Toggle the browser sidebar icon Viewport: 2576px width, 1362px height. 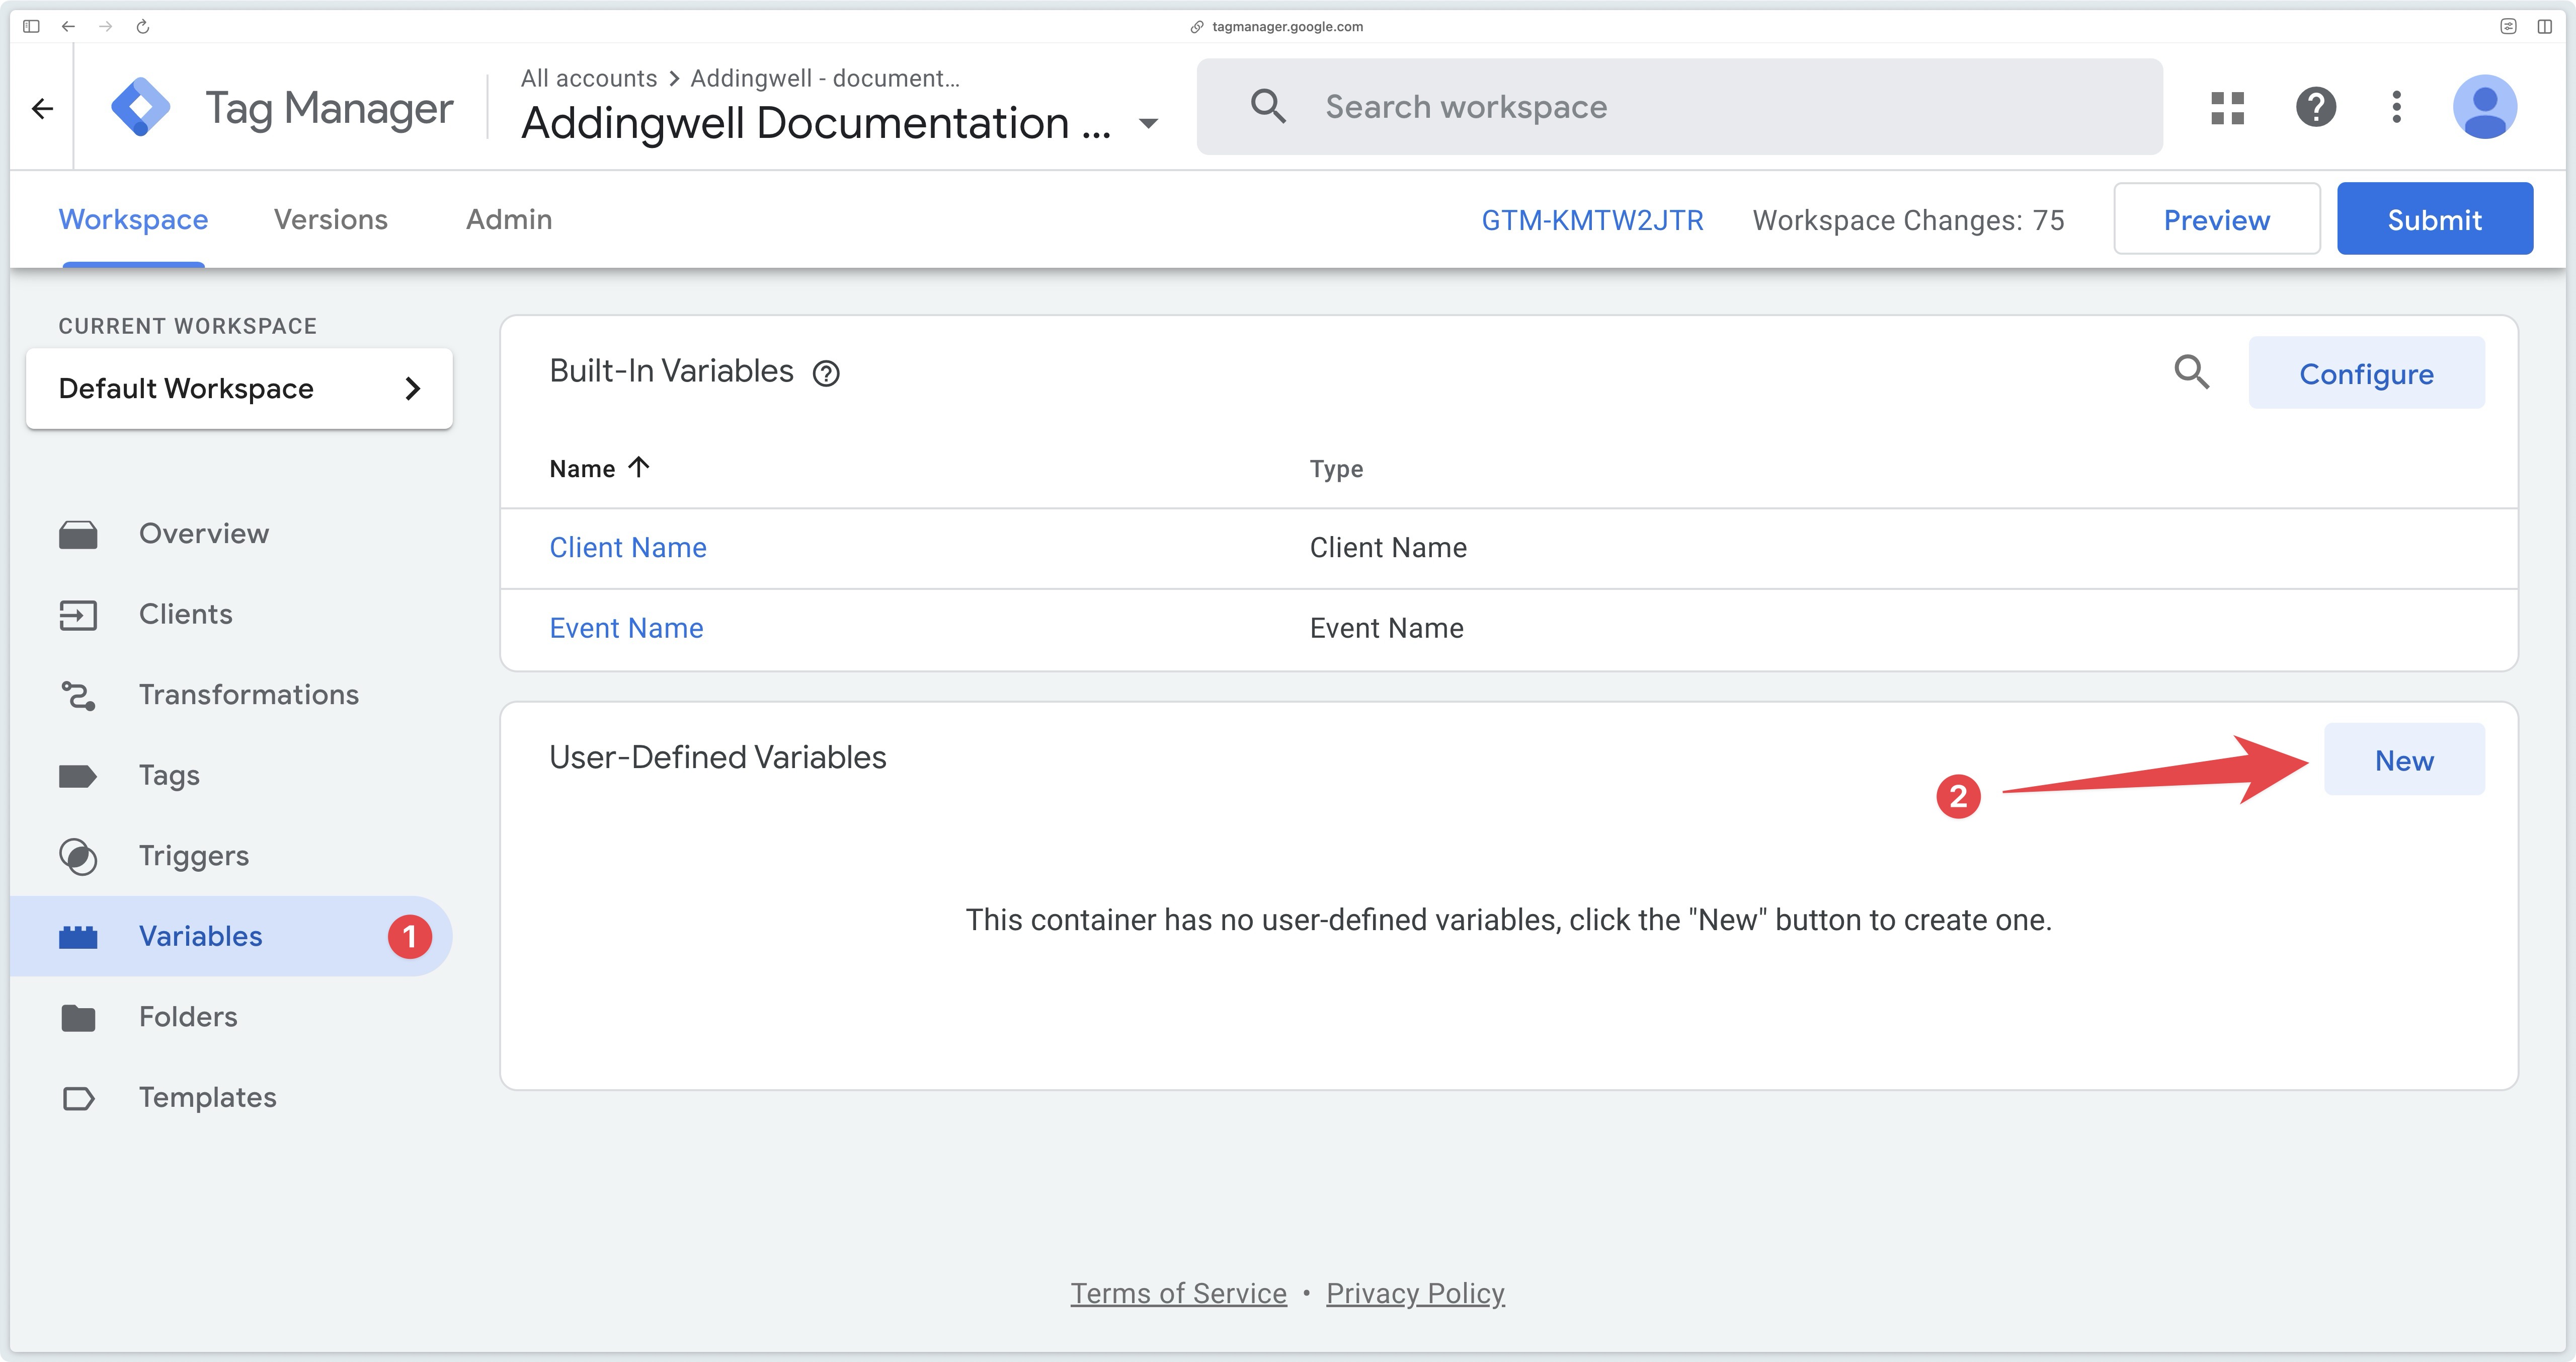click(31, 26)
